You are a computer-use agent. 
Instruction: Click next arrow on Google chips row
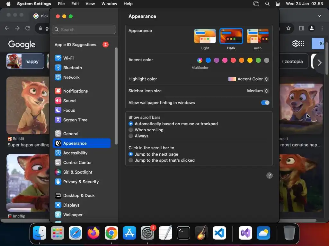(319, 63)
